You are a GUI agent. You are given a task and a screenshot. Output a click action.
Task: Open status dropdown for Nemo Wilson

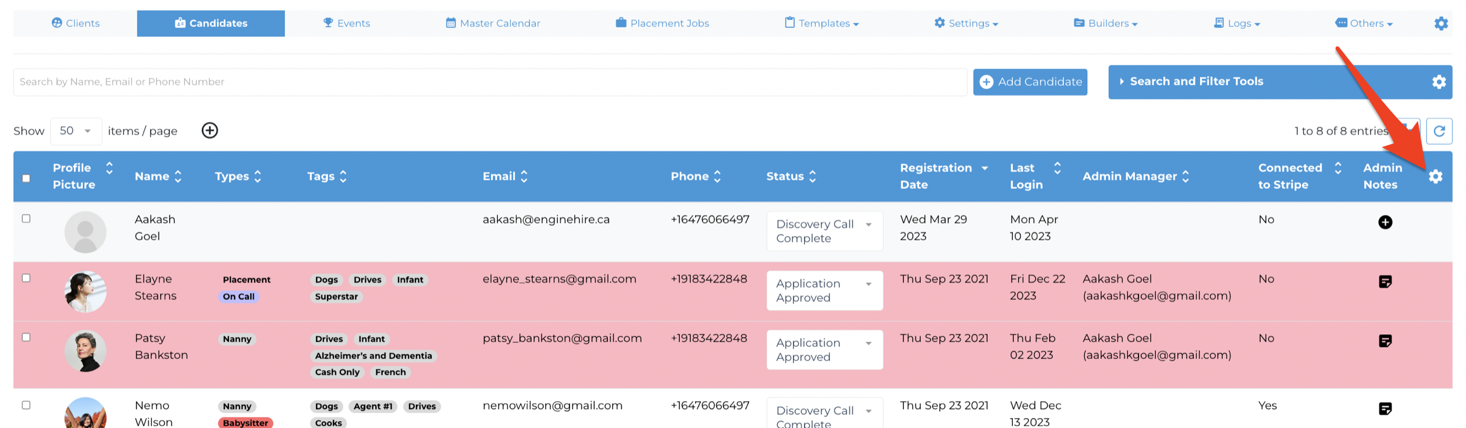824,414
